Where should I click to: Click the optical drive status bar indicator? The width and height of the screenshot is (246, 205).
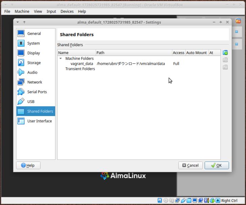point(166,200)
